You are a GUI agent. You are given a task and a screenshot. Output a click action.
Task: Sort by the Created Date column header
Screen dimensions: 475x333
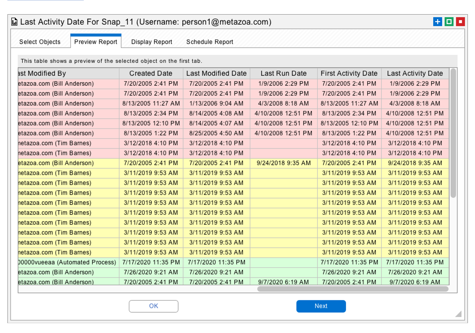click(x=150, y=73)
